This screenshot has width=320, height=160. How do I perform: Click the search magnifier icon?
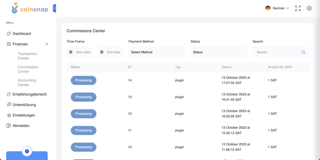click(x=303, y=52)
